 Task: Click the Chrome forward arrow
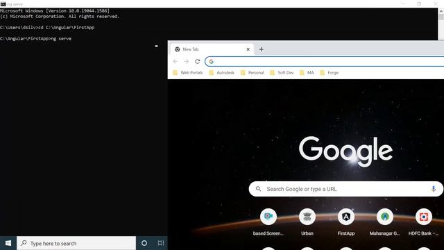coord(186,62)
